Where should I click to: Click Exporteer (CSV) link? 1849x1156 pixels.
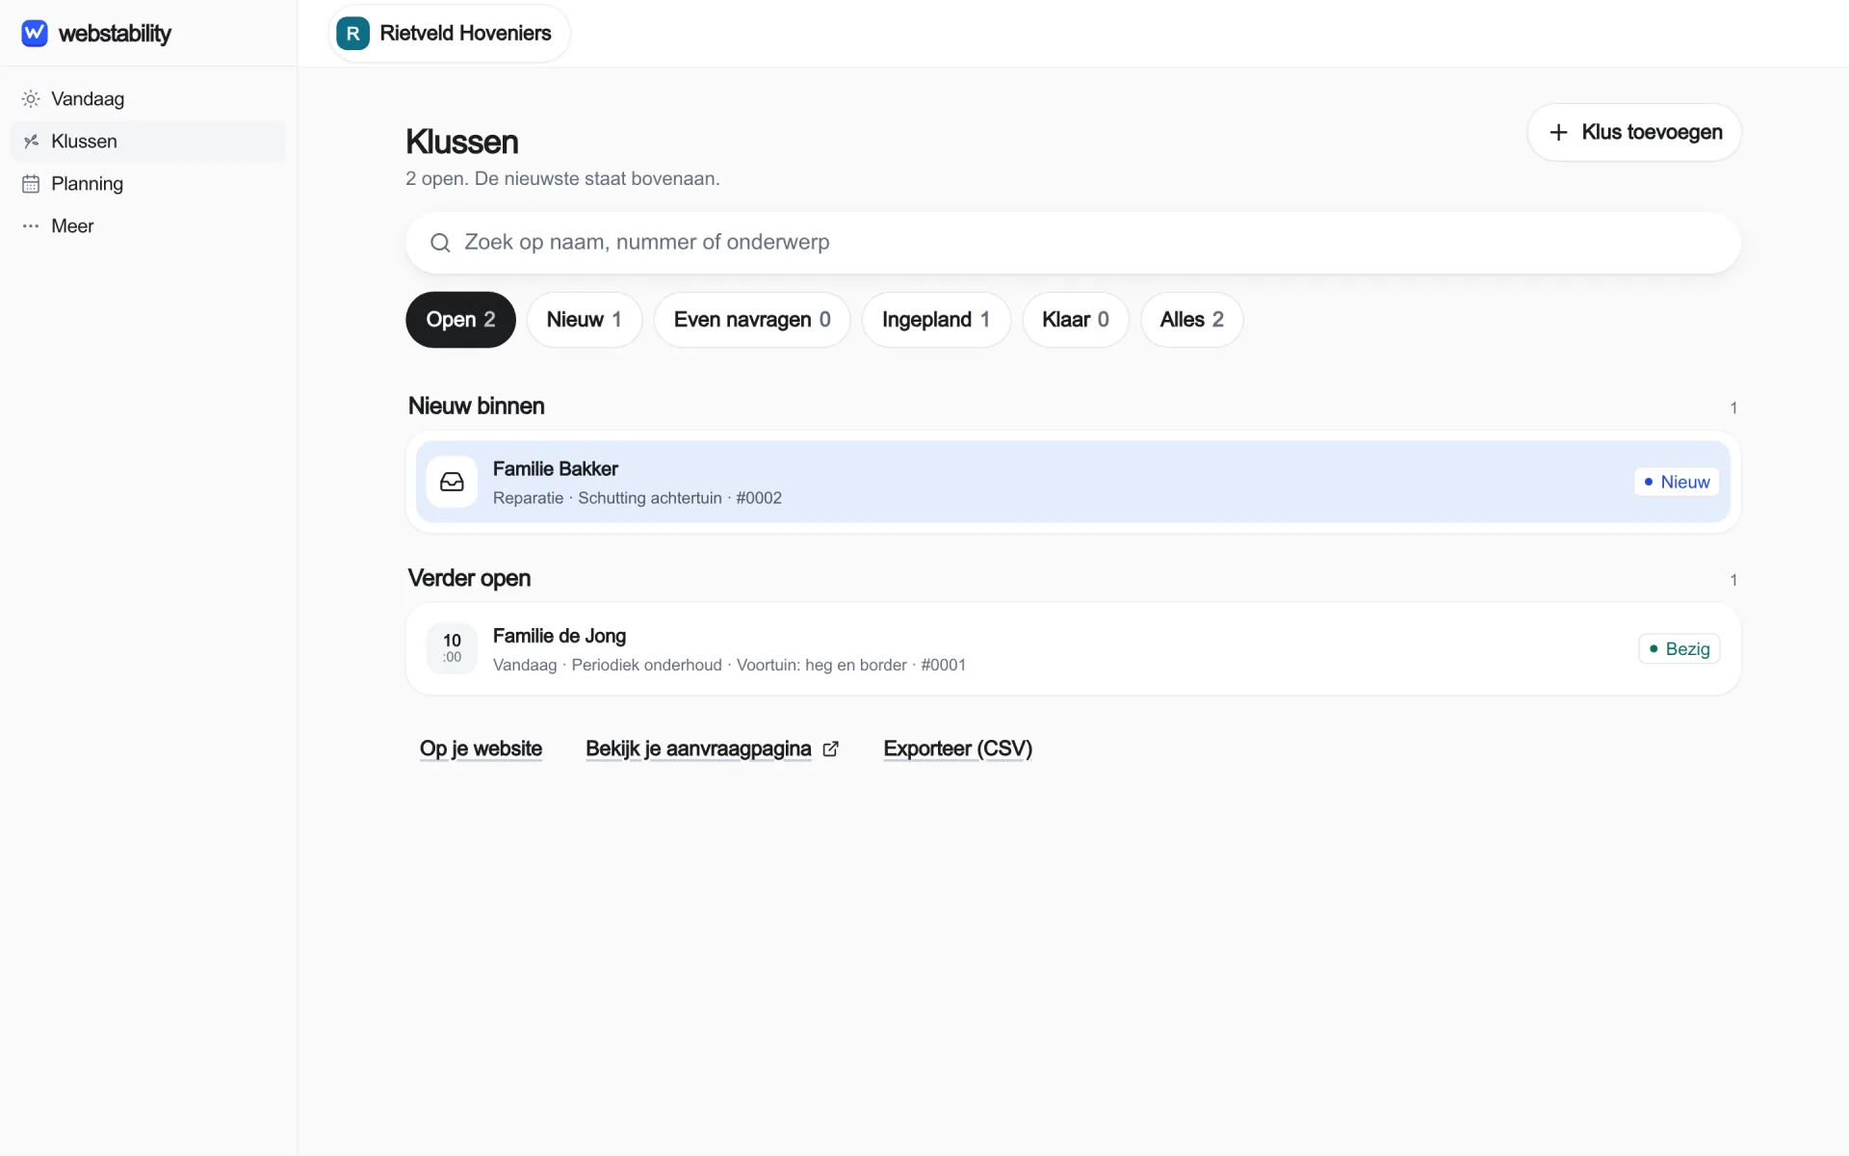tap(957, 749)
